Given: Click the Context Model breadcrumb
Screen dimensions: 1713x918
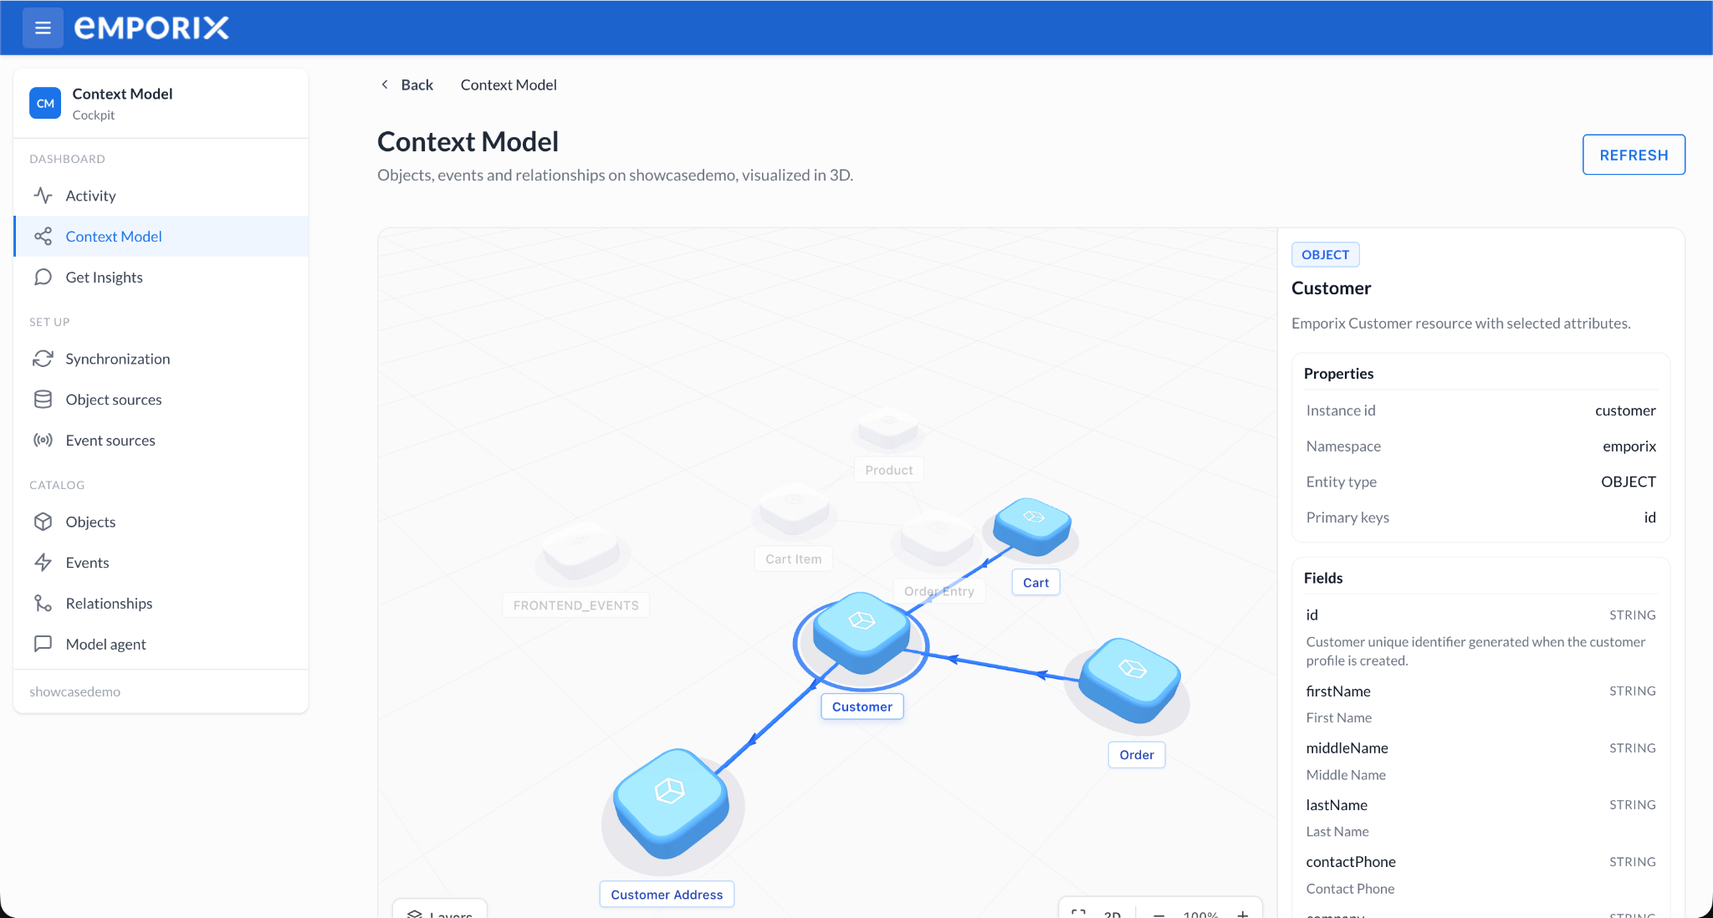Looking at the screenshot, I should click(509, 84).
